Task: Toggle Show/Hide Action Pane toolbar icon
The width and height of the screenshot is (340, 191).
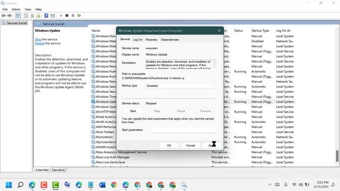Action: click(53, 15)
